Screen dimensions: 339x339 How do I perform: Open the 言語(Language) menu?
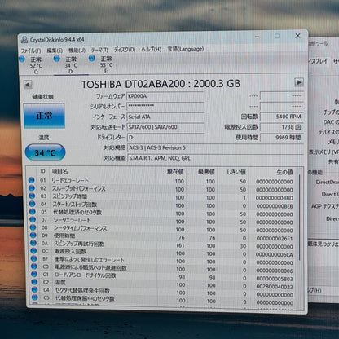[186, 49]
